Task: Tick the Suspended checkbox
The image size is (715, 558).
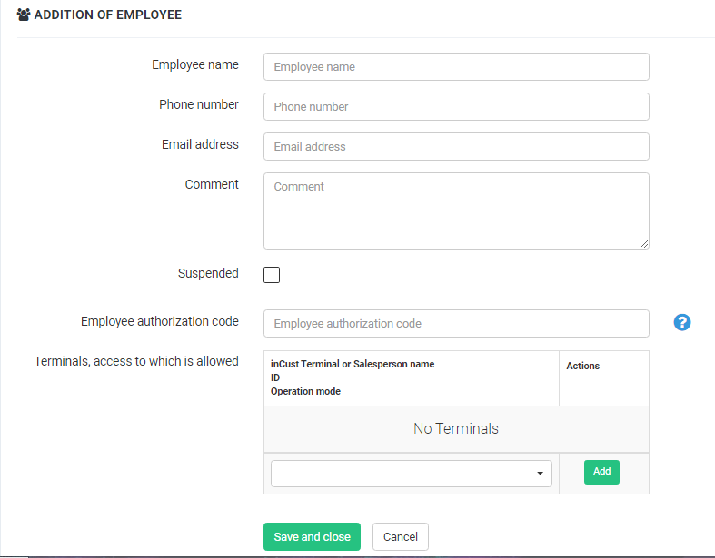Action: (272, 275)
